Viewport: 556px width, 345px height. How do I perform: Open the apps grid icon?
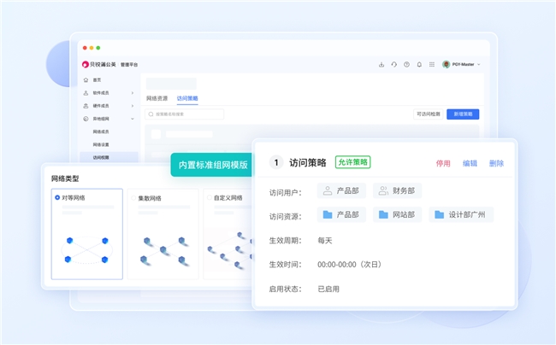click(432, 64)
